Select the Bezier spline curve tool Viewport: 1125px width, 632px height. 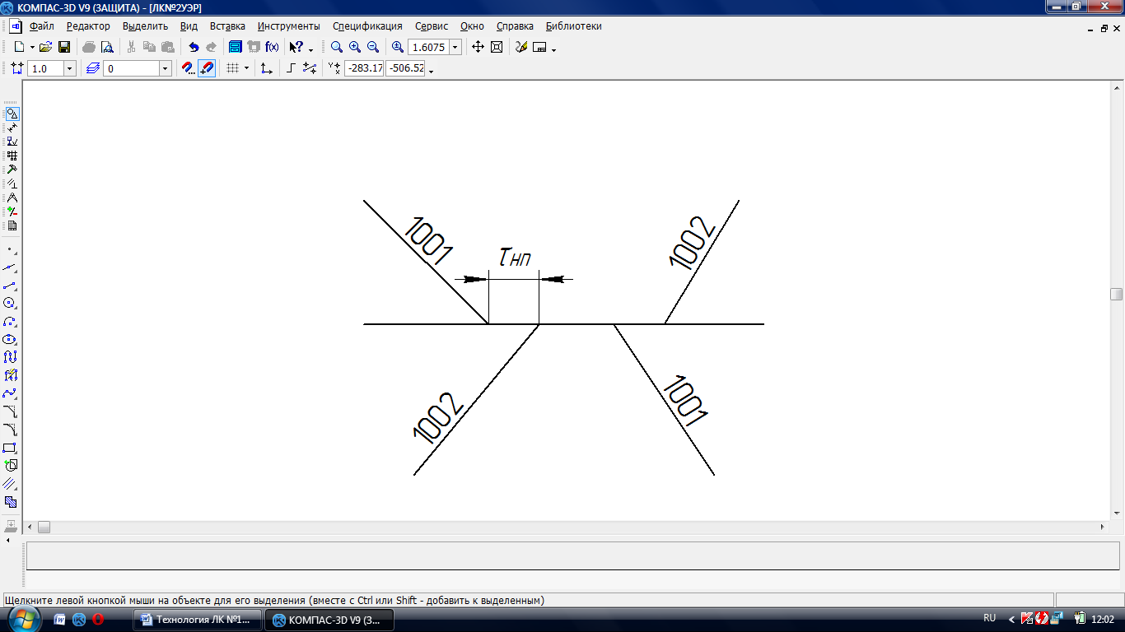click(x=10, y=393)
